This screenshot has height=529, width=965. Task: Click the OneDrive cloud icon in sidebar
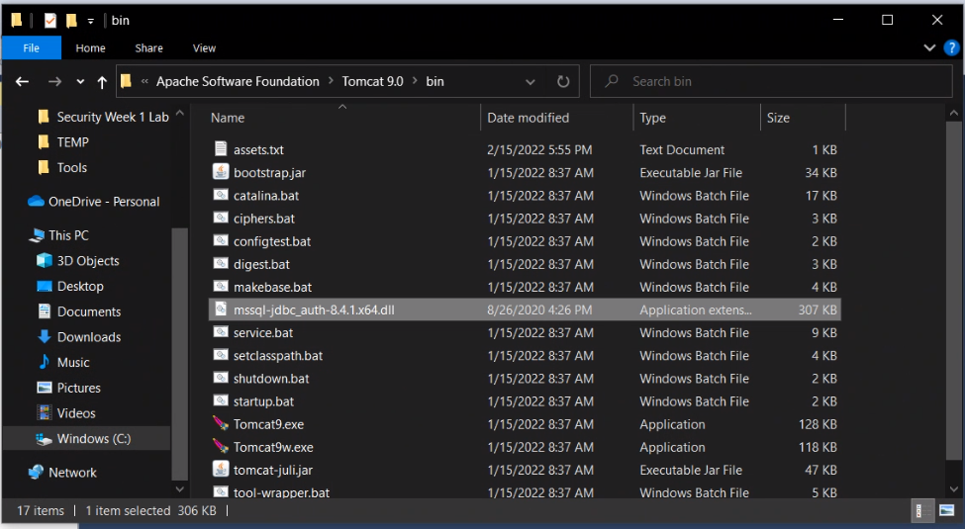click(x=37, y=202)
